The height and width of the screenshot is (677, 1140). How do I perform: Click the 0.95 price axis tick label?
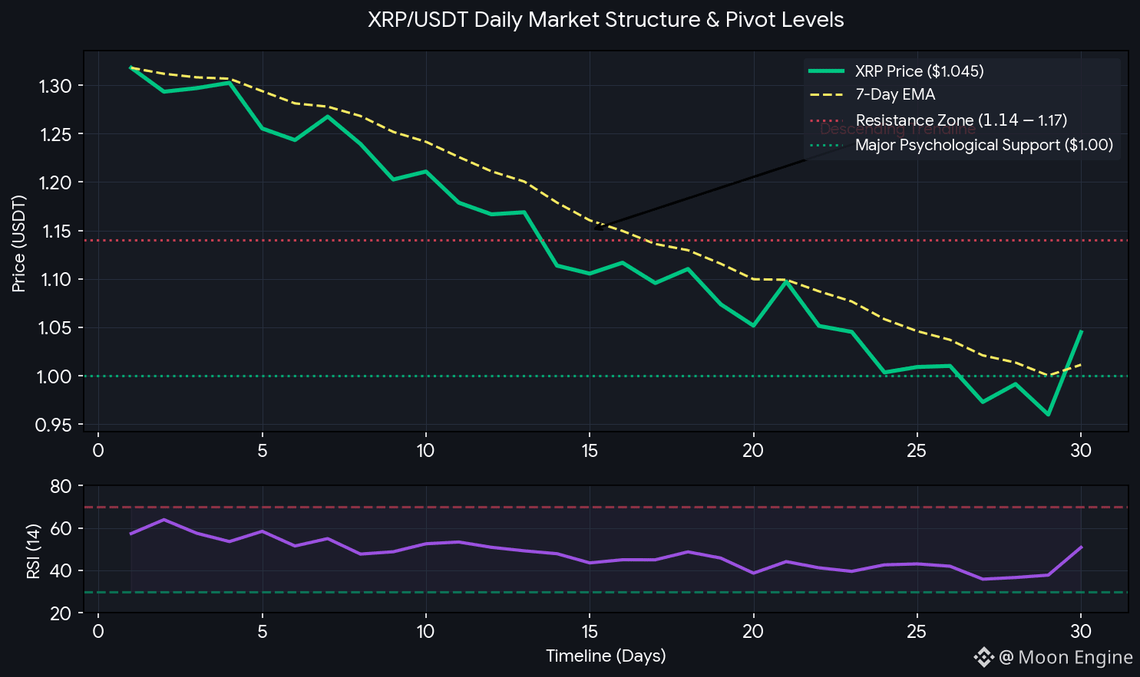54,425
